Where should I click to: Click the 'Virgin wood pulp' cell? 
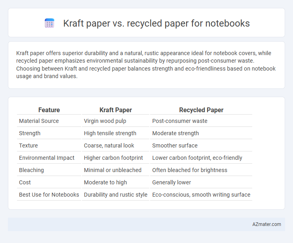(x=105, y=121)
